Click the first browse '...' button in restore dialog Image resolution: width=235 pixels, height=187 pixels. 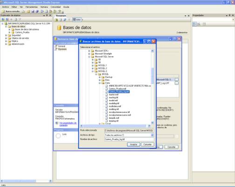pyautogui.click(x=177, y=79)
